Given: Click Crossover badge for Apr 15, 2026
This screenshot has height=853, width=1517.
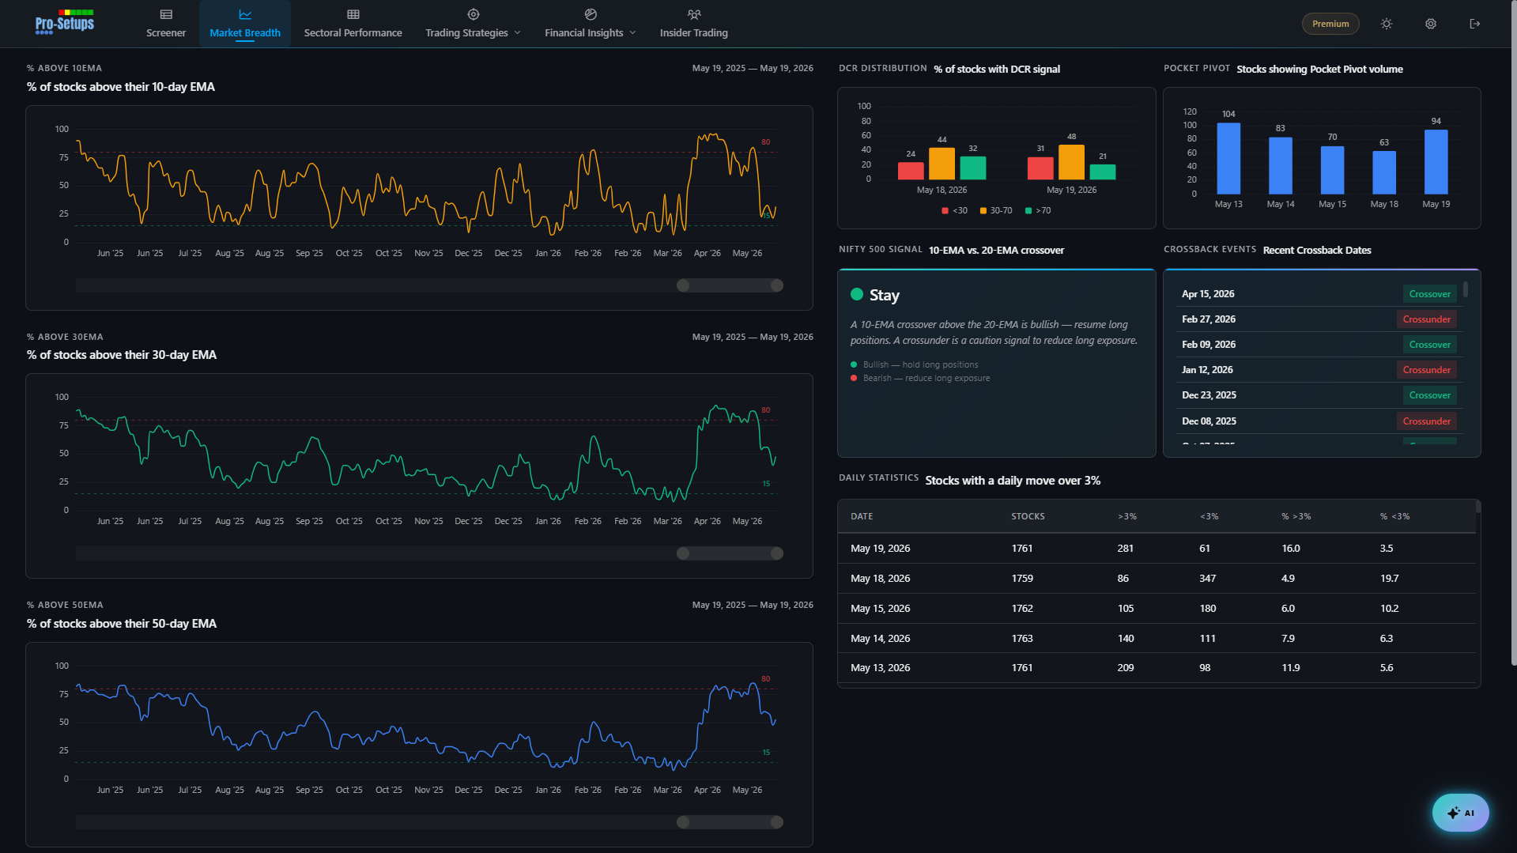Looking at the screenshot, I should (x=1429, y=294).
